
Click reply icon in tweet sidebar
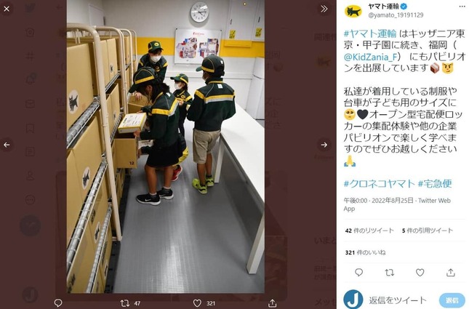(x=359, y=272)
